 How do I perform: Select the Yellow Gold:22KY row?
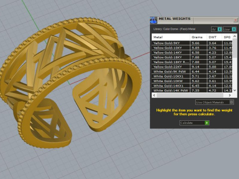pos(192,67)
